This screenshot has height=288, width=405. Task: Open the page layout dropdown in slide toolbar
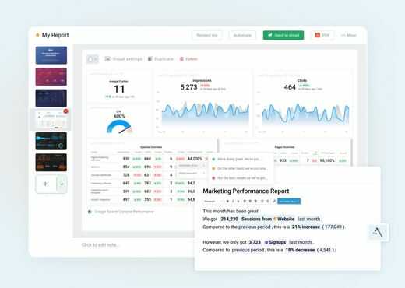click(93, 59)
